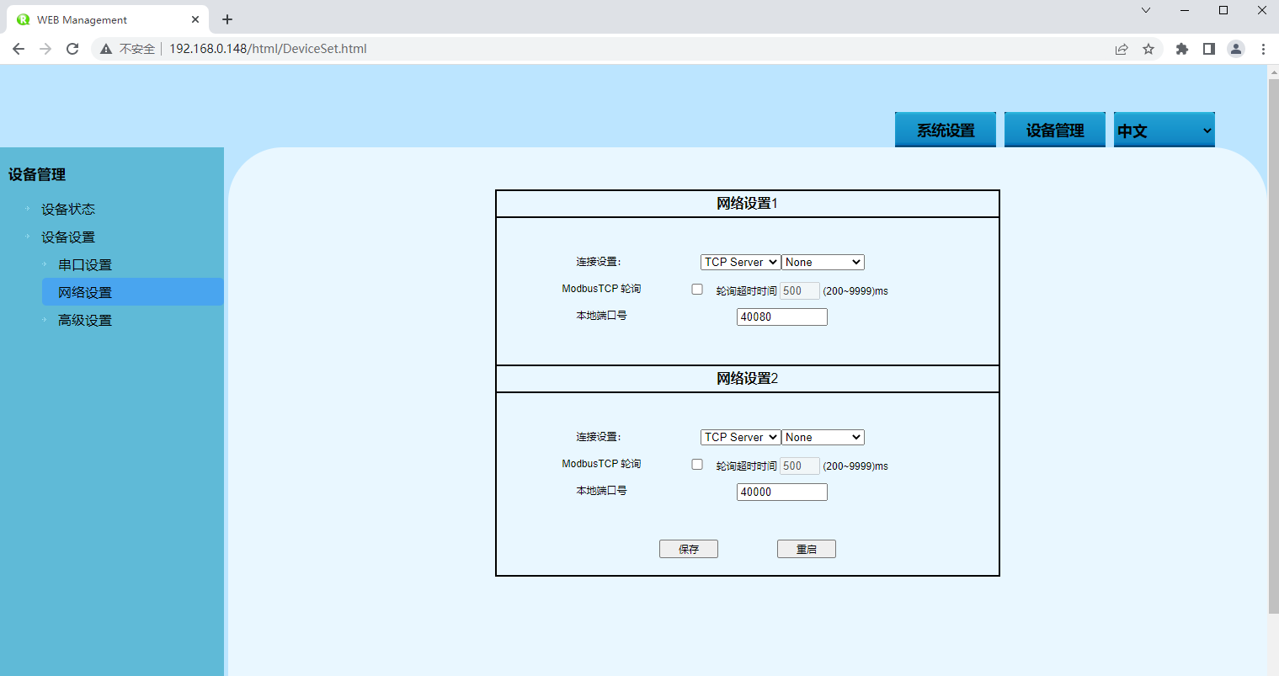Open None dropdown in network settings 2
This screenshot has height=676, width=1279.
click(823, 438)
